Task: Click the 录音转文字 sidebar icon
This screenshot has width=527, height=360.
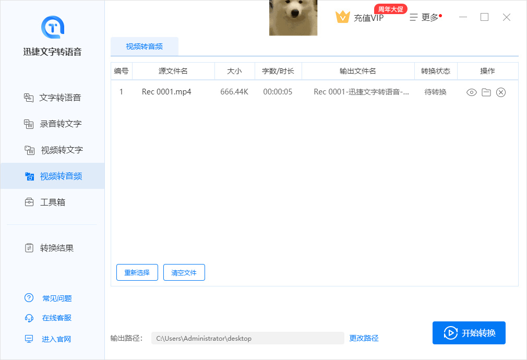Action: tap(29, 124)
